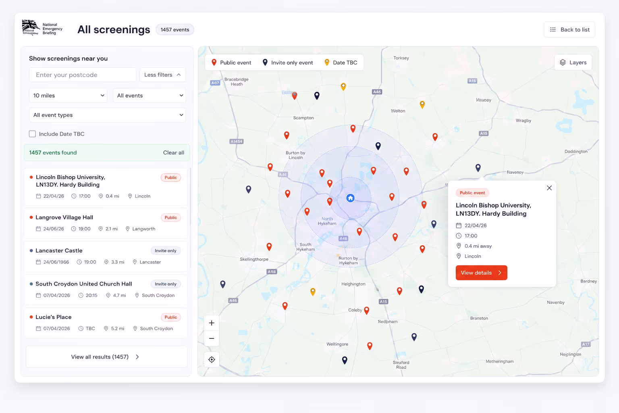Click View all results (1457)
This screenshot has width=619, height=413.
click(106, 357)
